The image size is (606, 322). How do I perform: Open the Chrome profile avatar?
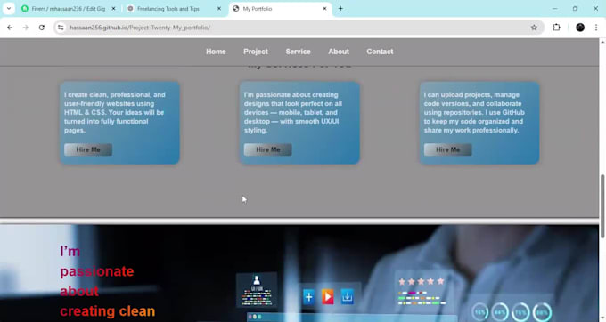pos(580,28)
